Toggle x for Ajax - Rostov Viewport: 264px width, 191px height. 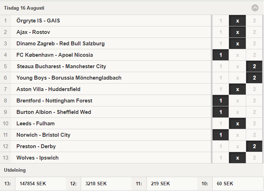pyautogui.click(x=238, y=32)
